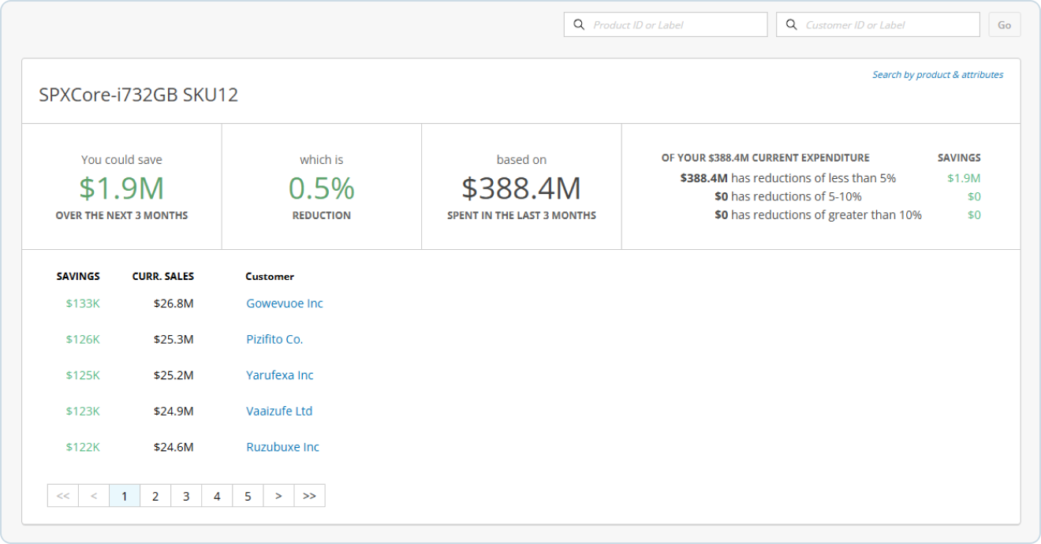
Task: Navigate to page 4 of results
Action: pos(217,496)
